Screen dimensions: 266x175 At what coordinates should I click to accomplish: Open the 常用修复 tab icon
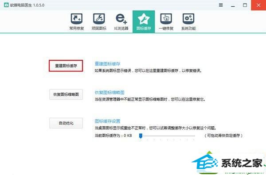click(77, 22)
